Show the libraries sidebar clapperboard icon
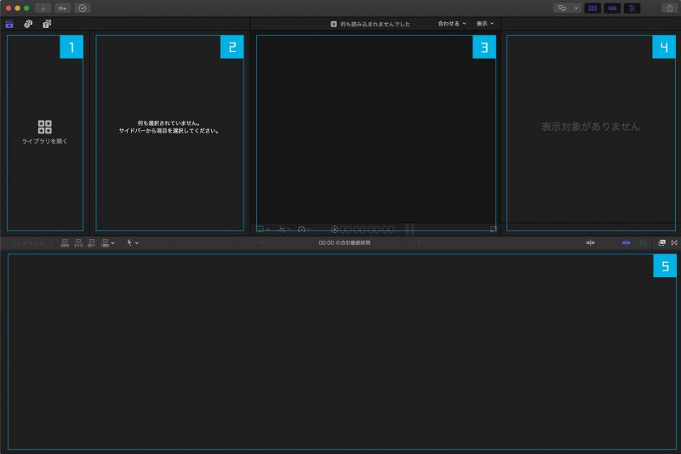681x454 pixels. (x=9, y=24)
